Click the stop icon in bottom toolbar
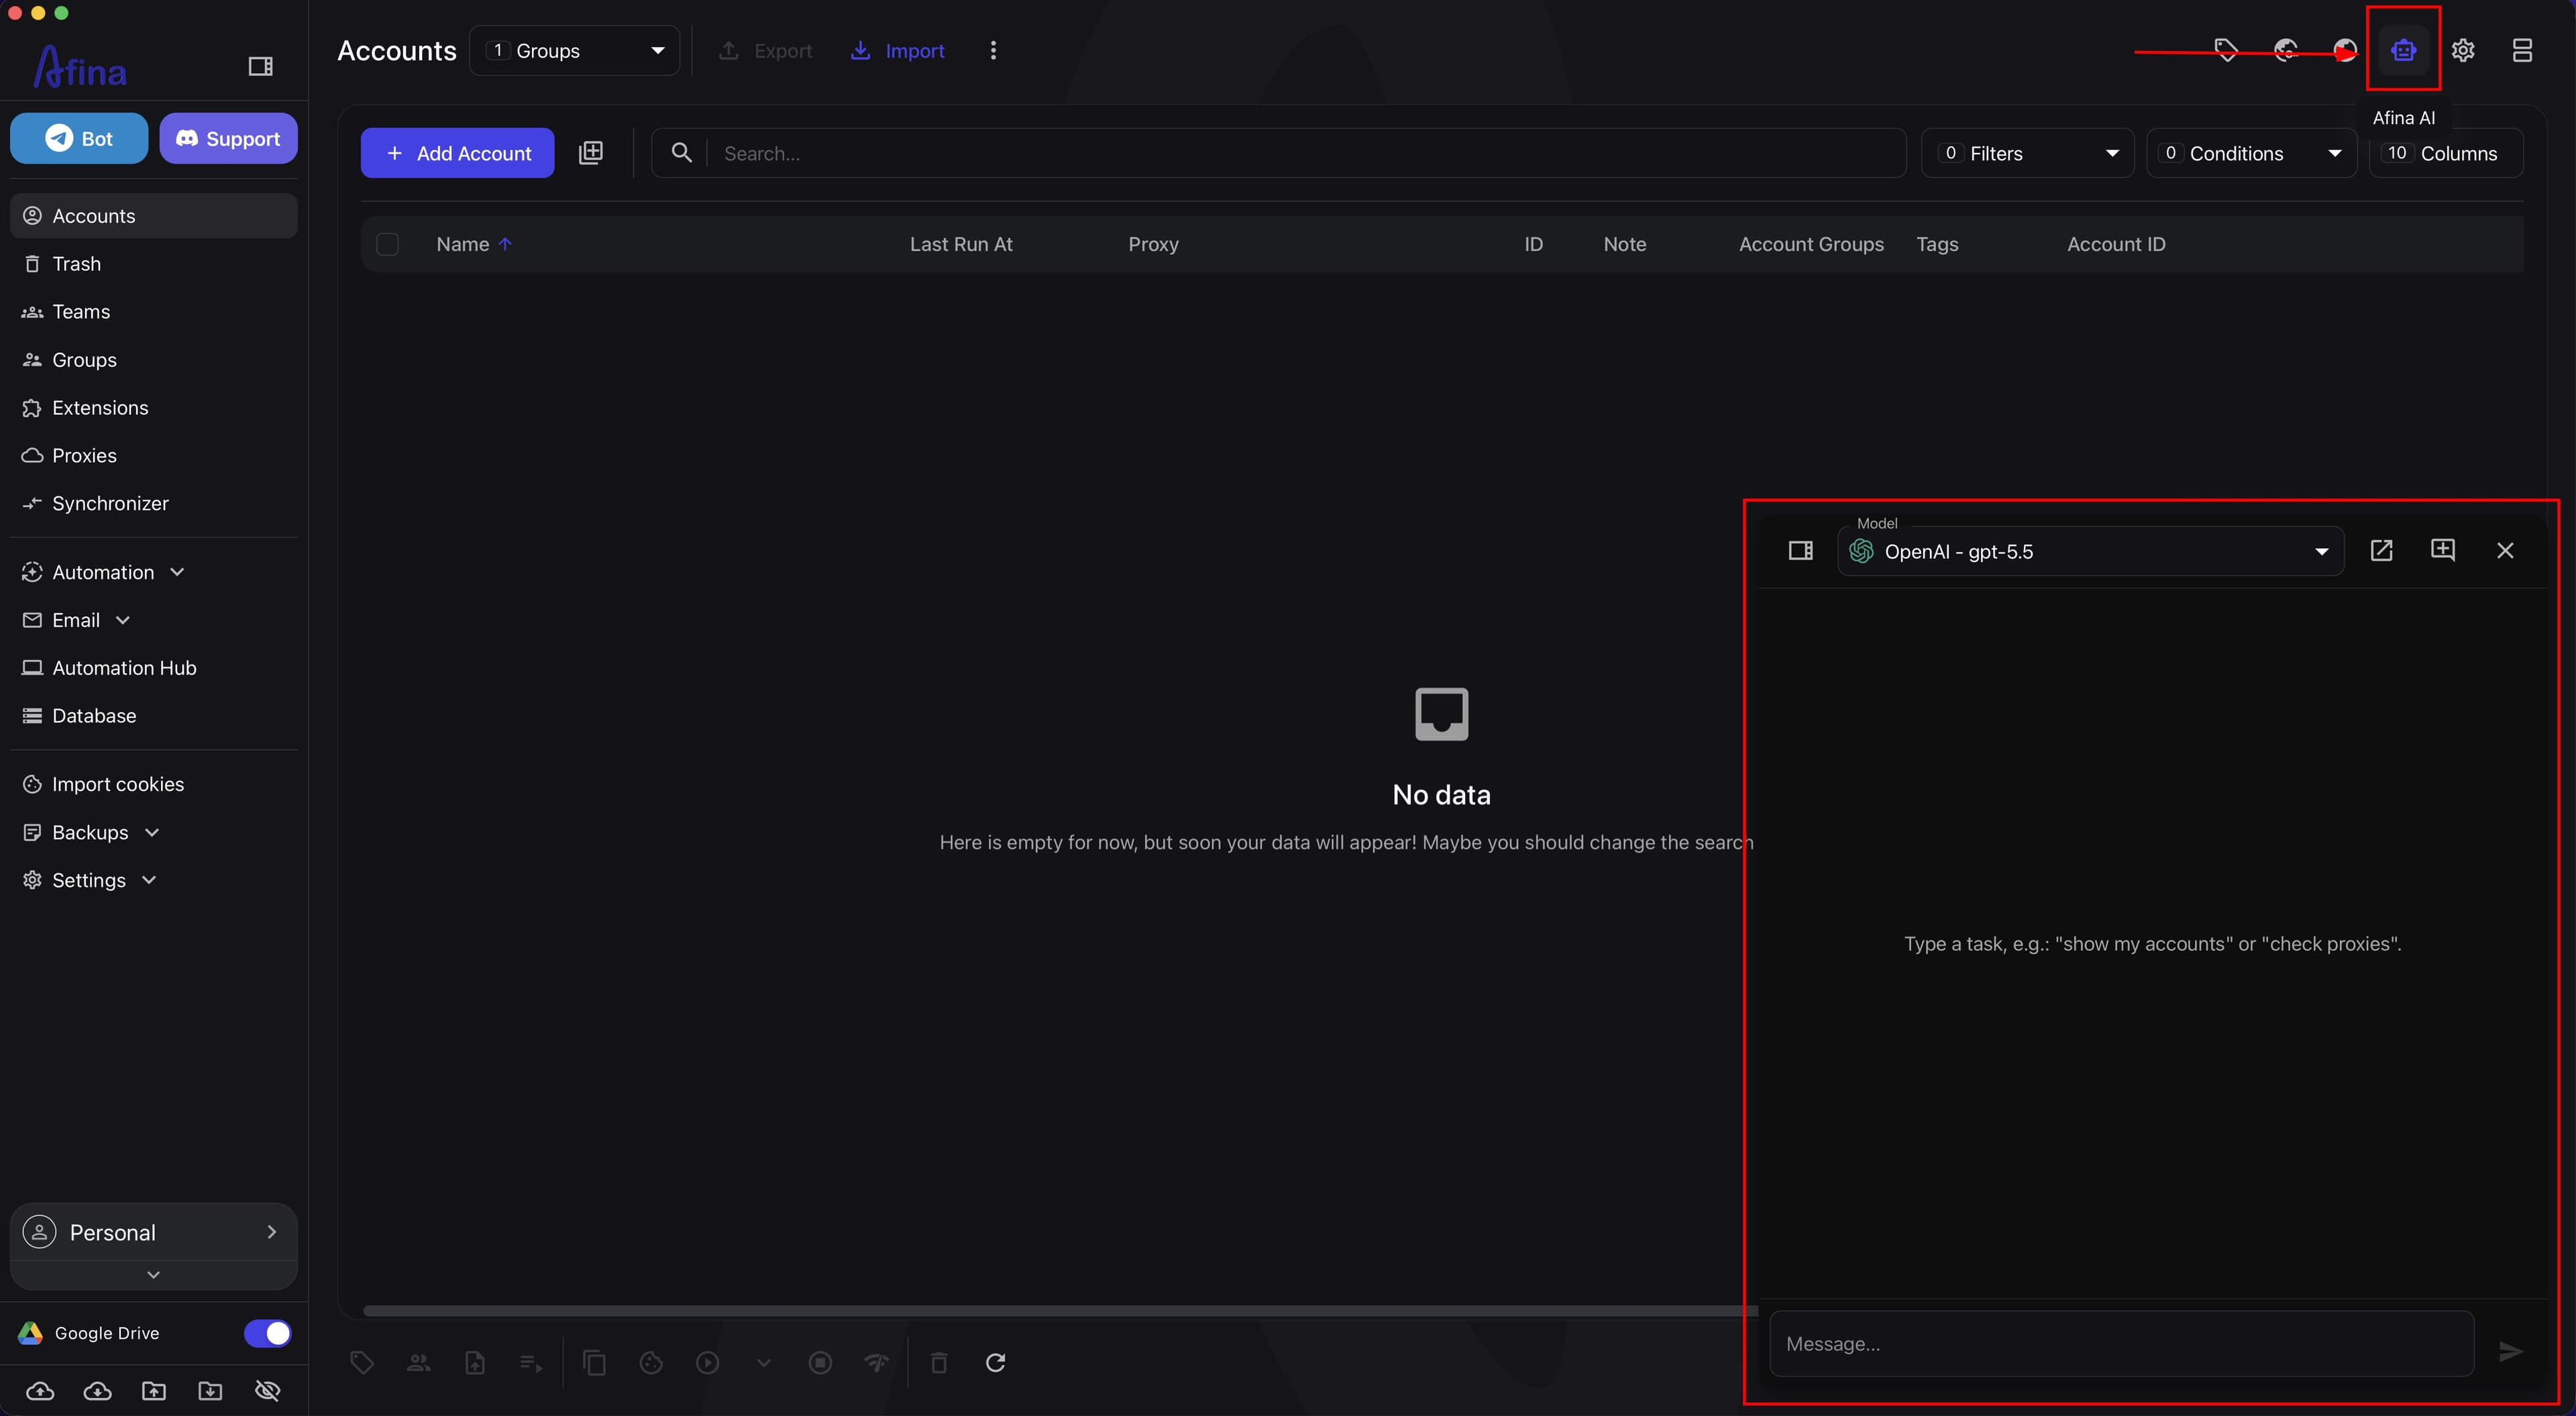The image size is (2576, 1416). click(x=820, y=1362)
